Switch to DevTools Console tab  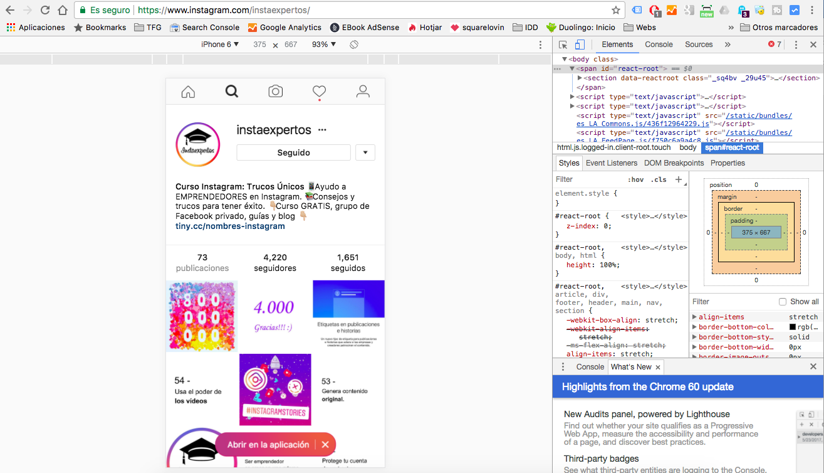[659, 45]
